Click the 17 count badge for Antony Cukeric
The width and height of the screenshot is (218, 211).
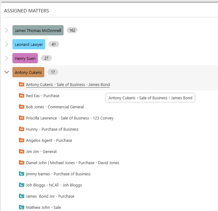pyautogui.click(x=53, y=72)
